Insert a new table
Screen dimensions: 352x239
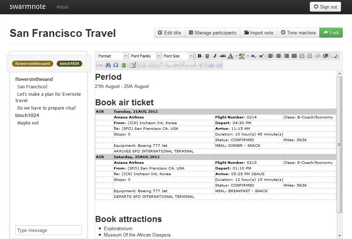click(x=133, y=65)
